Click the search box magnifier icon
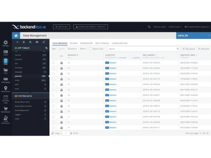 click(x=178, y=49)
